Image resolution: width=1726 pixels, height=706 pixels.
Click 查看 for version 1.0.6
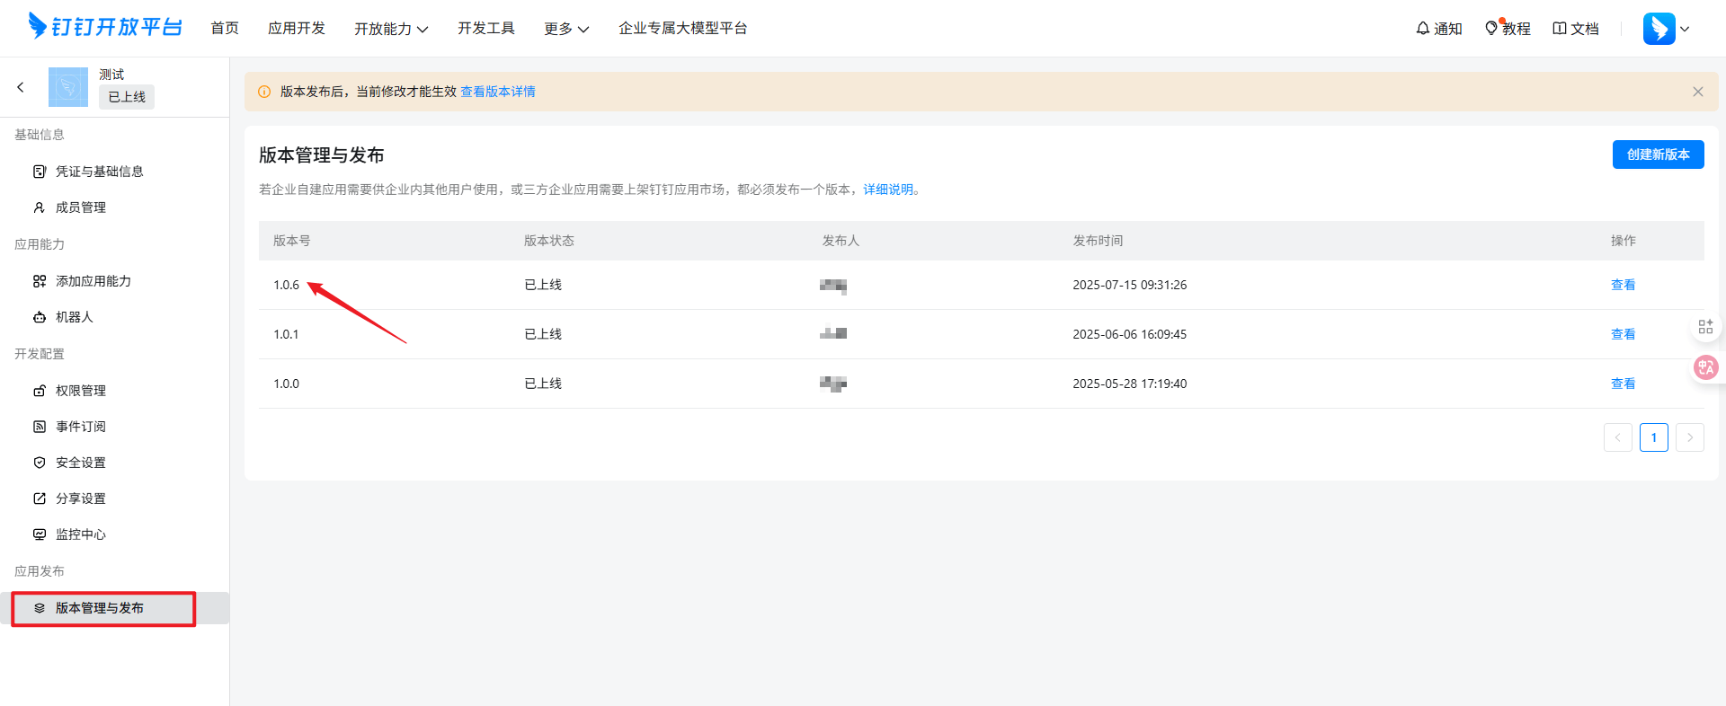pyautogui.click(x=1623, y=285)
